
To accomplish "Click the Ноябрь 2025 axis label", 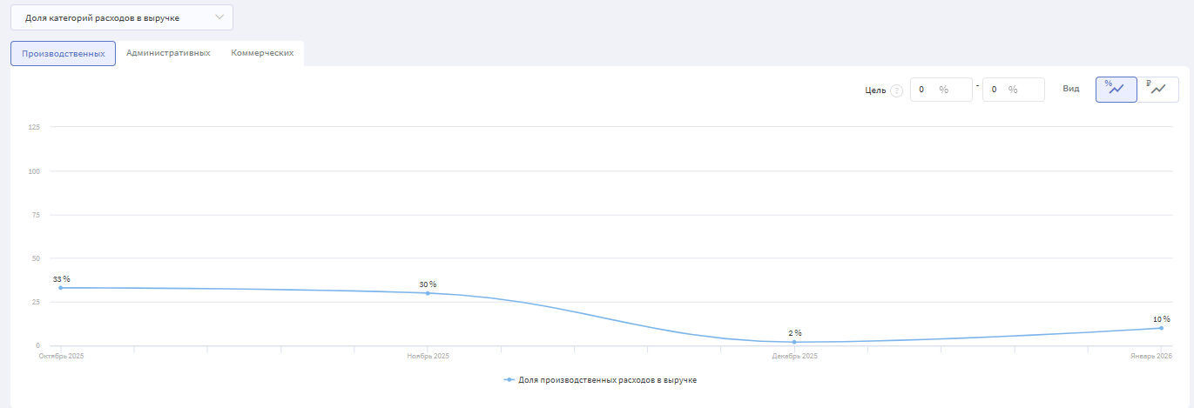I will coord(428,357).
